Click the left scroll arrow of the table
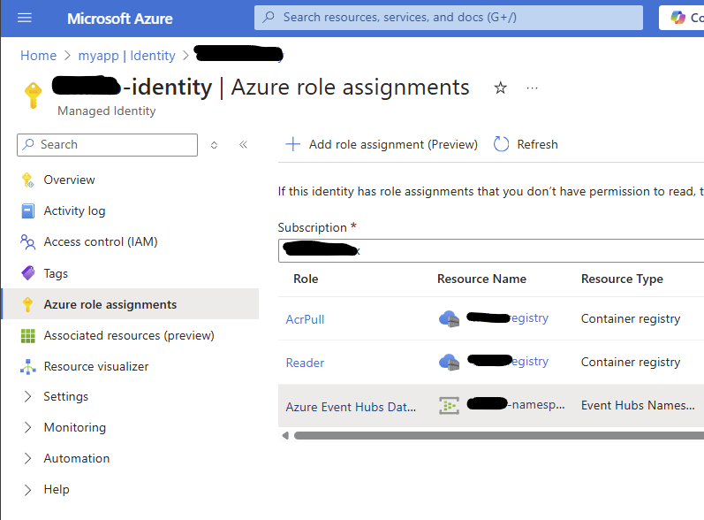 285,435
